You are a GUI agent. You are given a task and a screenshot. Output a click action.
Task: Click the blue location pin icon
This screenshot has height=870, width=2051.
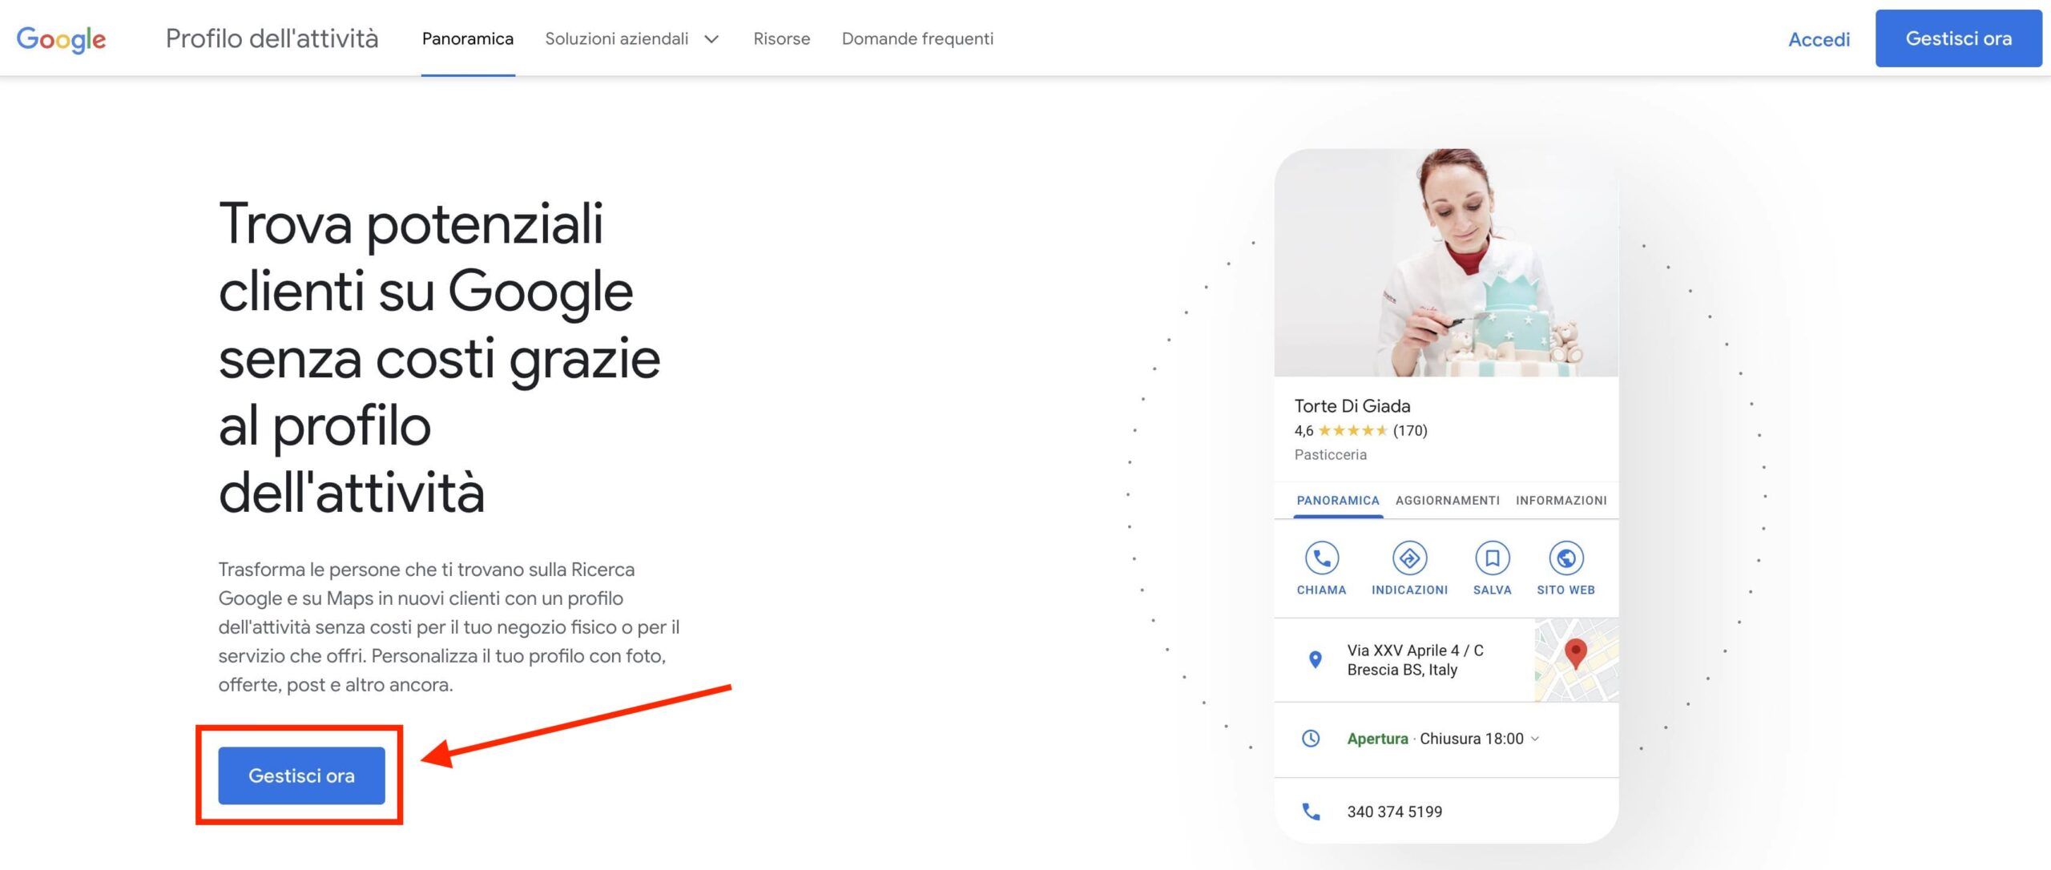(x=1315, y=659)
